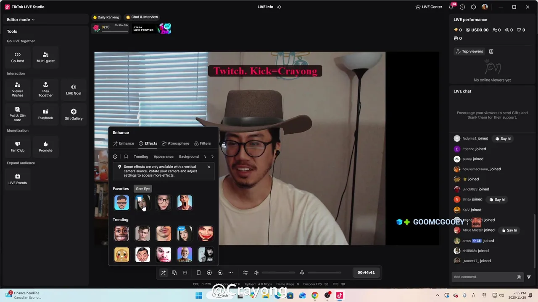The image size is (538, 302).
Task: Open LIVE Goal
Action: [x=74, y=89]
